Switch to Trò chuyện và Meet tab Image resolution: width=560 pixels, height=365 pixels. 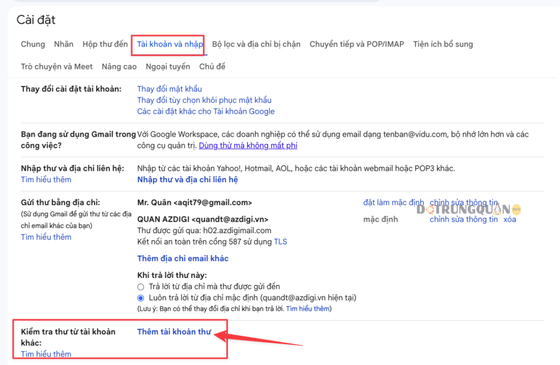[57, 67]
